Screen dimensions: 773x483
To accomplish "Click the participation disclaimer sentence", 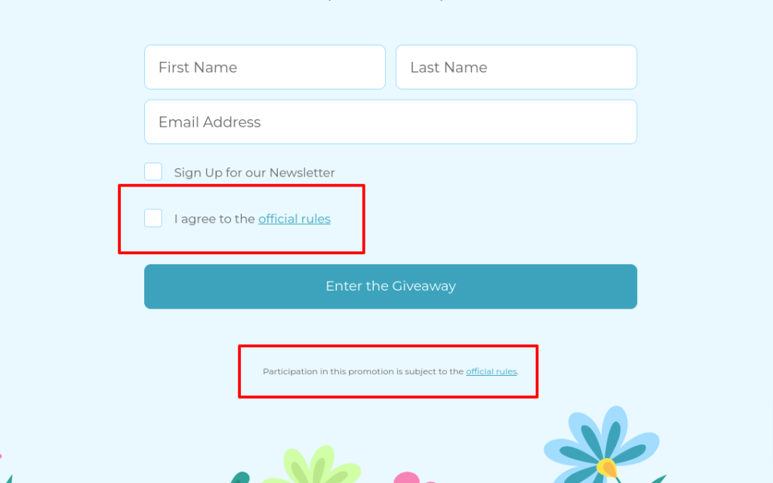I will click(362, 371).
